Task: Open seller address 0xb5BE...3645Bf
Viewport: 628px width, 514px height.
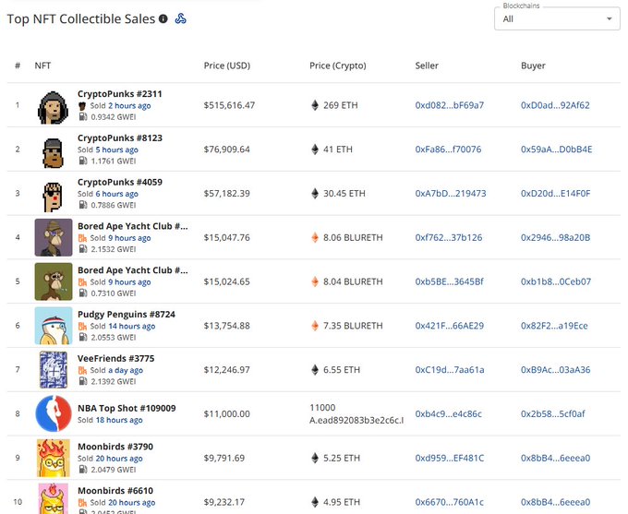Action: 450,281
